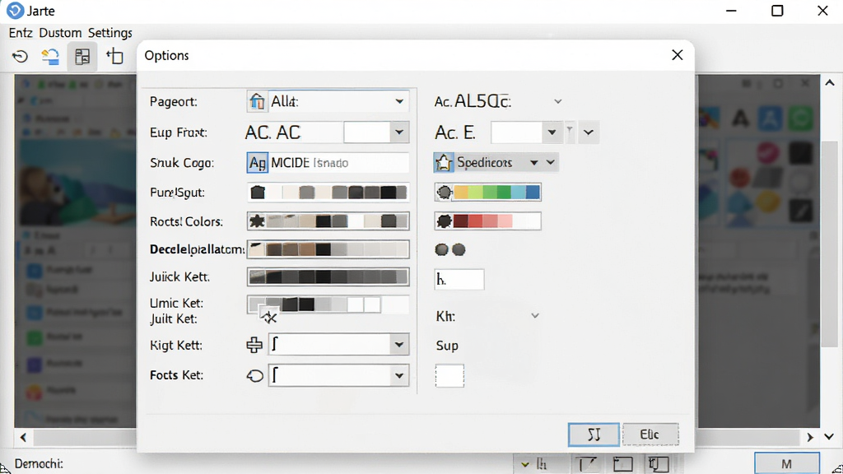Click the cross icon in Kigt Kett row
The width and height of the screenshot is (843, 474).
pyautogui.click(x=254, y=345)
